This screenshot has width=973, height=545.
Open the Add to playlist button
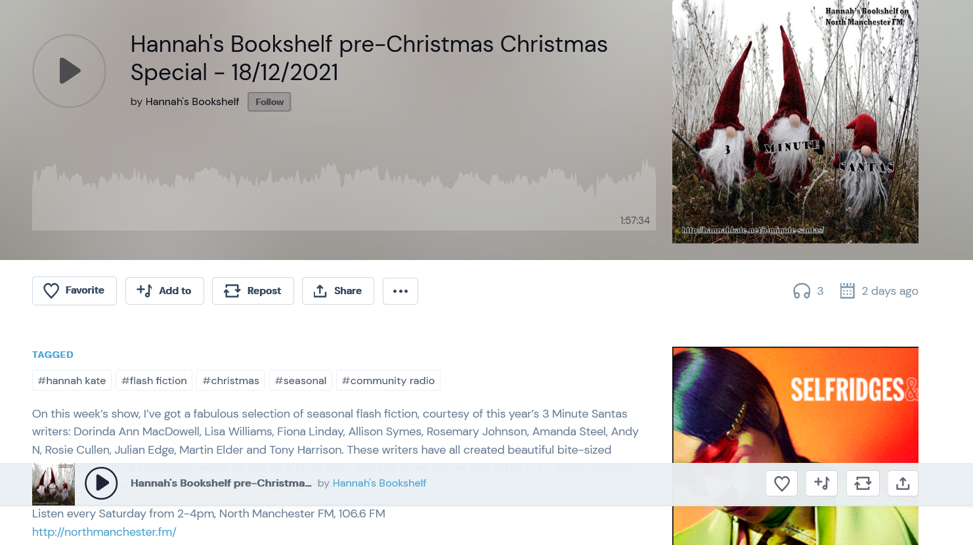[x=164, y=291]
